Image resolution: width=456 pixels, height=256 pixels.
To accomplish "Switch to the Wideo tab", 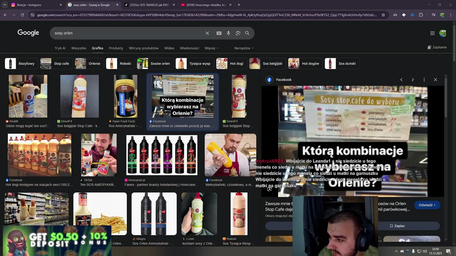I will tap(169, 48).
